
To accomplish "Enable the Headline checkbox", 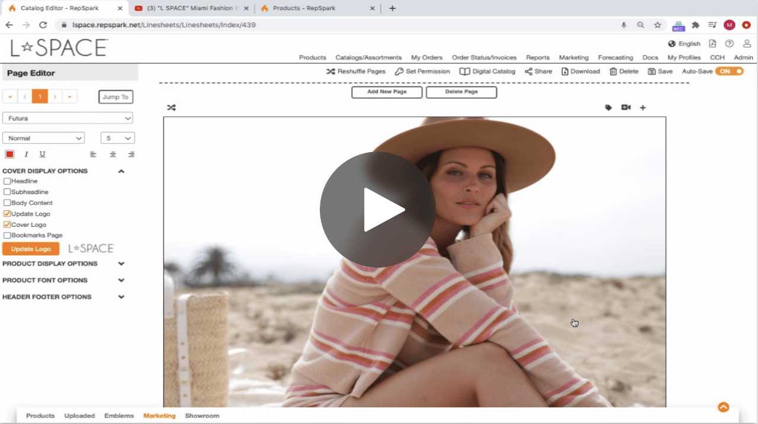I will tap(7, 181).
